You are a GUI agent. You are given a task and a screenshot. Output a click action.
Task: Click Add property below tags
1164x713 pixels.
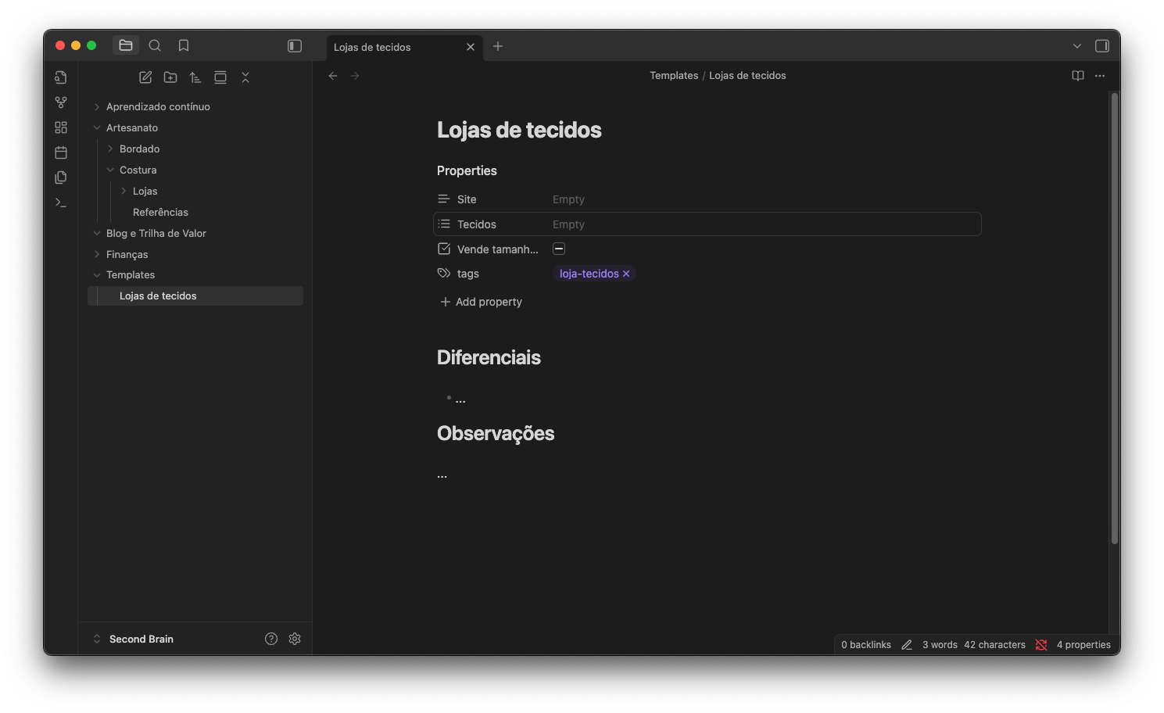pyautogui.click(x=488, y=302)
